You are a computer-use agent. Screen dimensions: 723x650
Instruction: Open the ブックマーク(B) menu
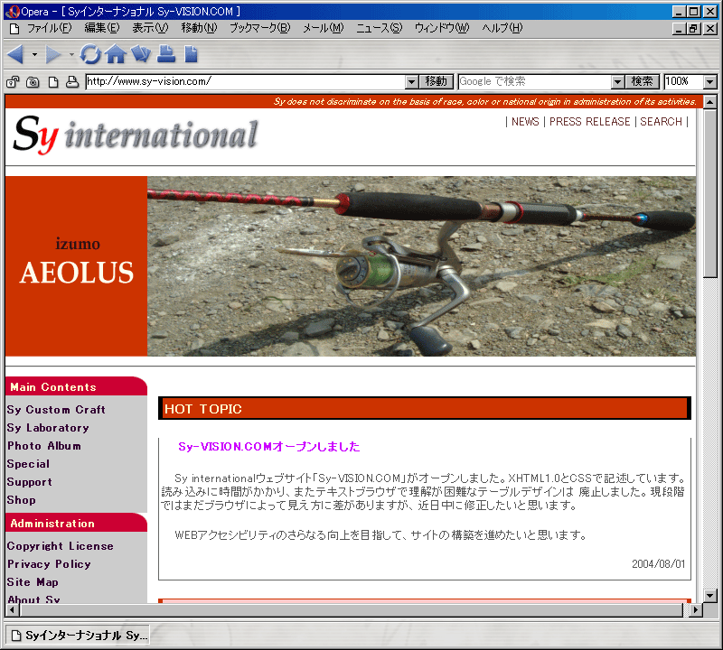point(260,28)
